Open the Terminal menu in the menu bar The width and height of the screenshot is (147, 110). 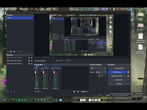click(42, 9)
